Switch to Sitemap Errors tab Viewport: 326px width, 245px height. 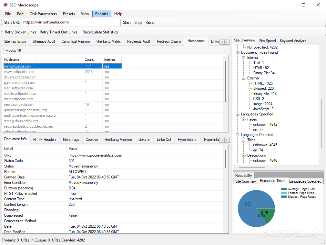pos(15,41)
